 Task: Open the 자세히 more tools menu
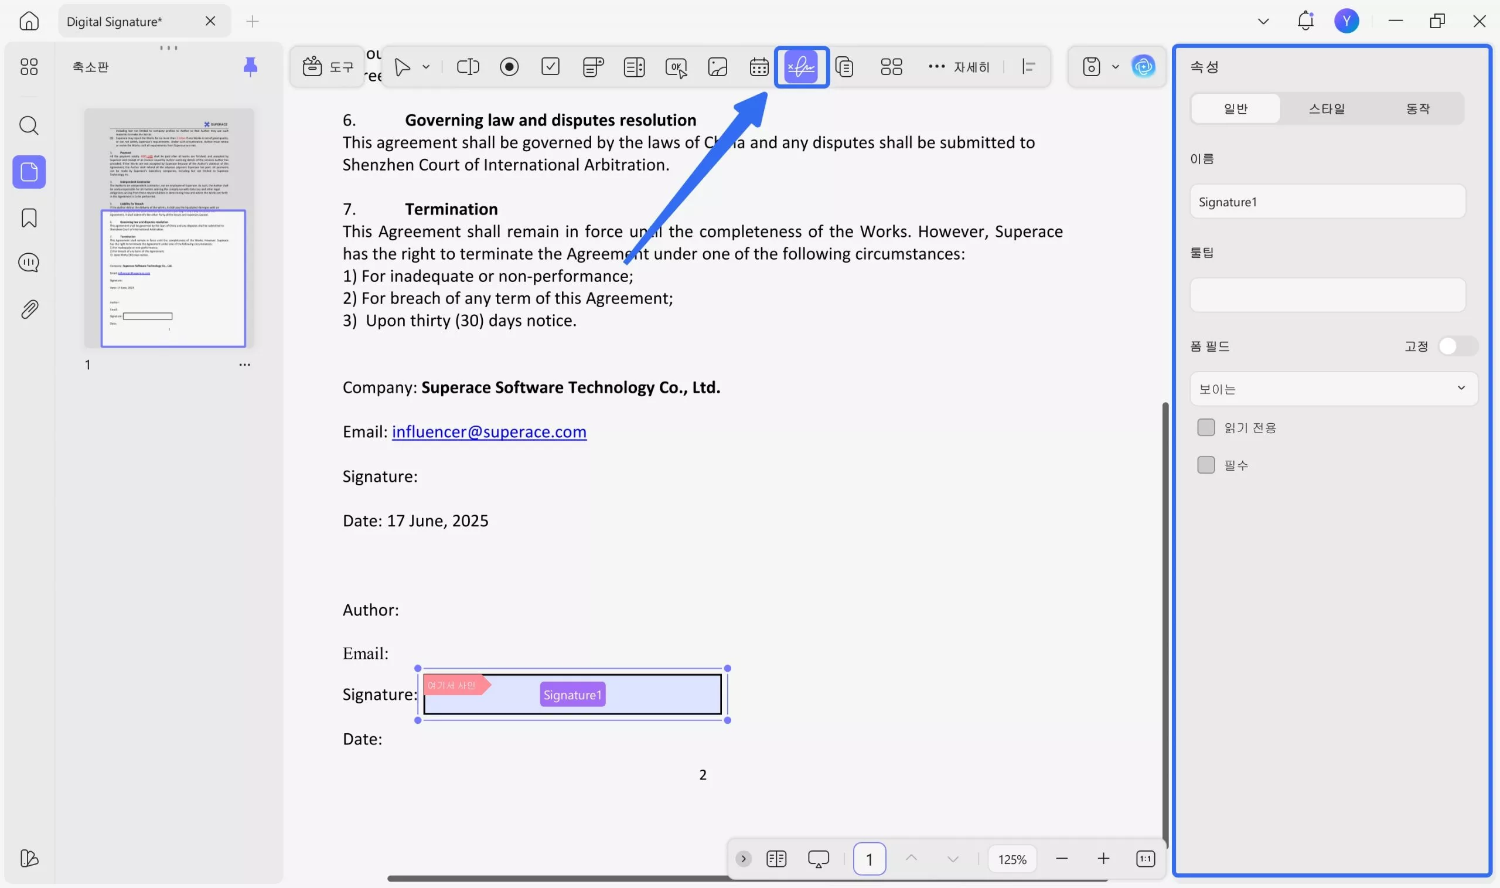pos(959,67)
